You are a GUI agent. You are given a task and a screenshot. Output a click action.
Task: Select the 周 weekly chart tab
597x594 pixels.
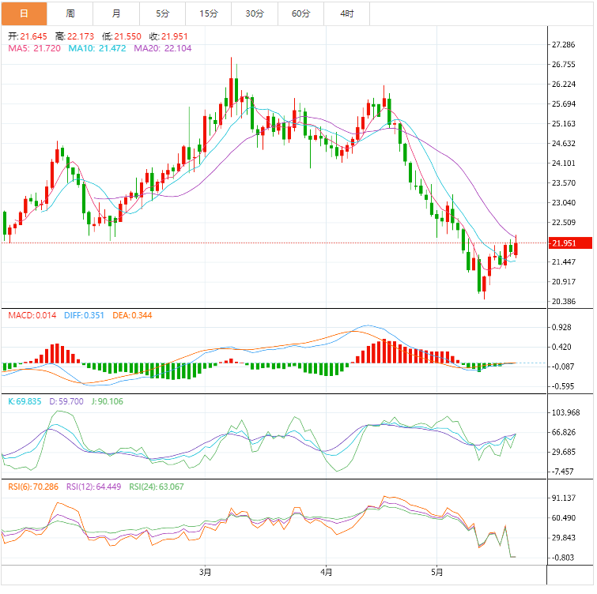[70, 13]
